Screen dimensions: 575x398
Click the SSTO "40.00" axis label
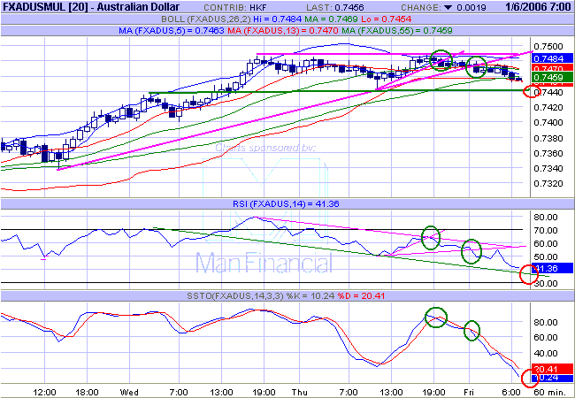pos(545,353)
